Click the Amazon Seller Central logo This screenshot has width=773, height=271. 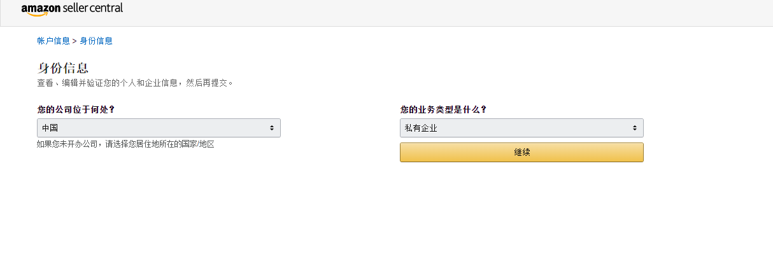(x=72, y=9)
